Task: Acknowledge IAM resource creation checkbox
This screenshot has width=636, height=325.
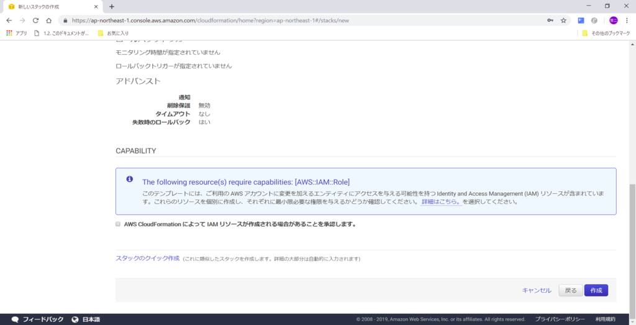Action: coord(118,224)
